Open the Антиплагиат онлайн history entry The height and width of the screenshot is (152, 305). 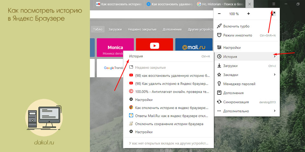click(x=169, y=92)
